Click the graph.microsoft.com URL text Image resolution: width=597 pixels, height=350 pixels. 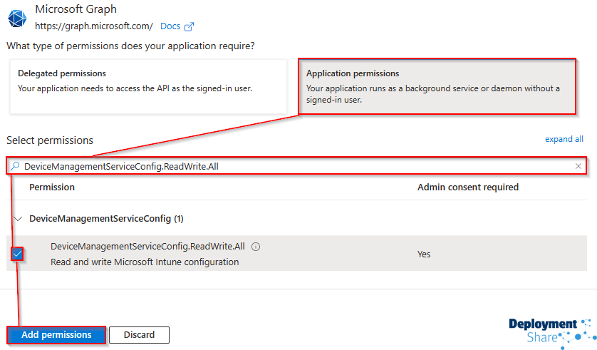(x=93, y=26)
